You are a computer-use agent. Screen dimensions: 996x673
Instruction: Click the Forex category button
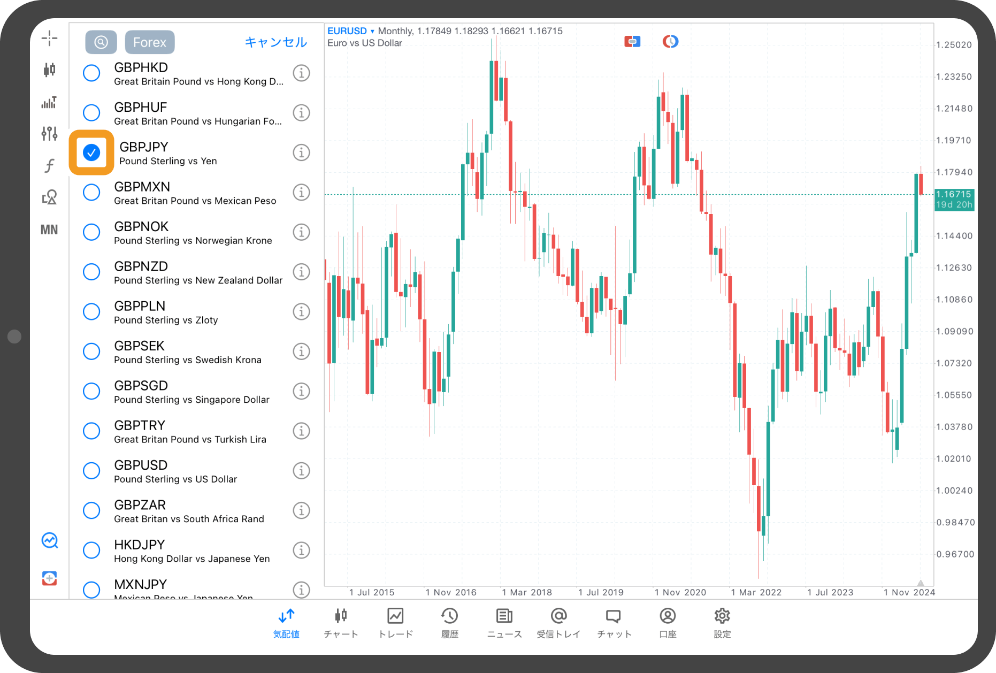tap(150, 42)
